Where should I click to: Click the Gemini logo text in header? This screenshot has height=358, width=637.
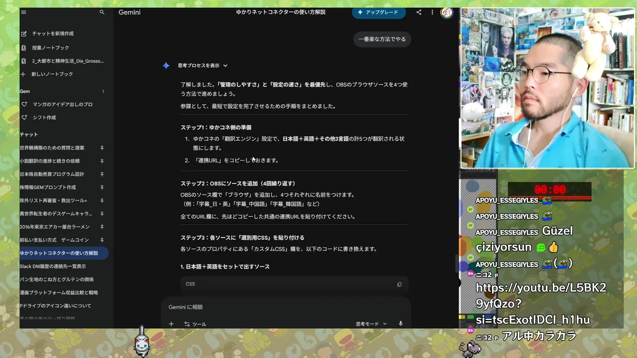pos(129,12)
